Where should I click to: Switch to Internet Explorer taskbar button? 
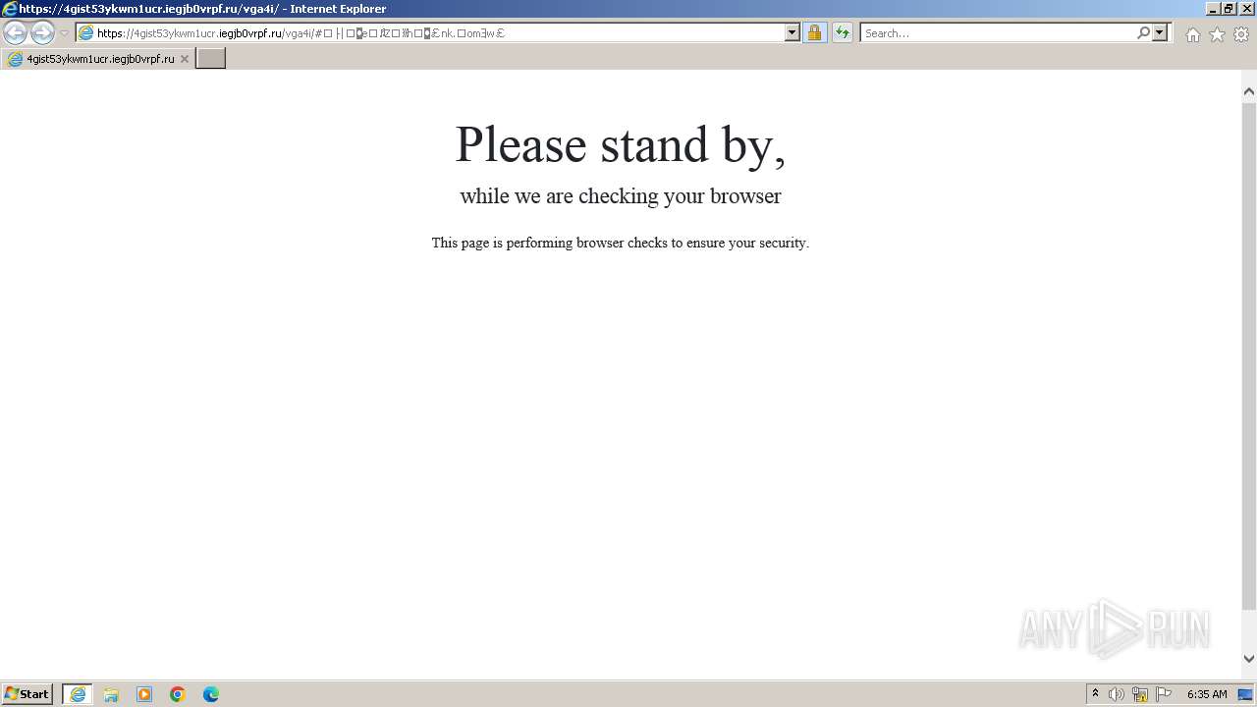point(78,694)
